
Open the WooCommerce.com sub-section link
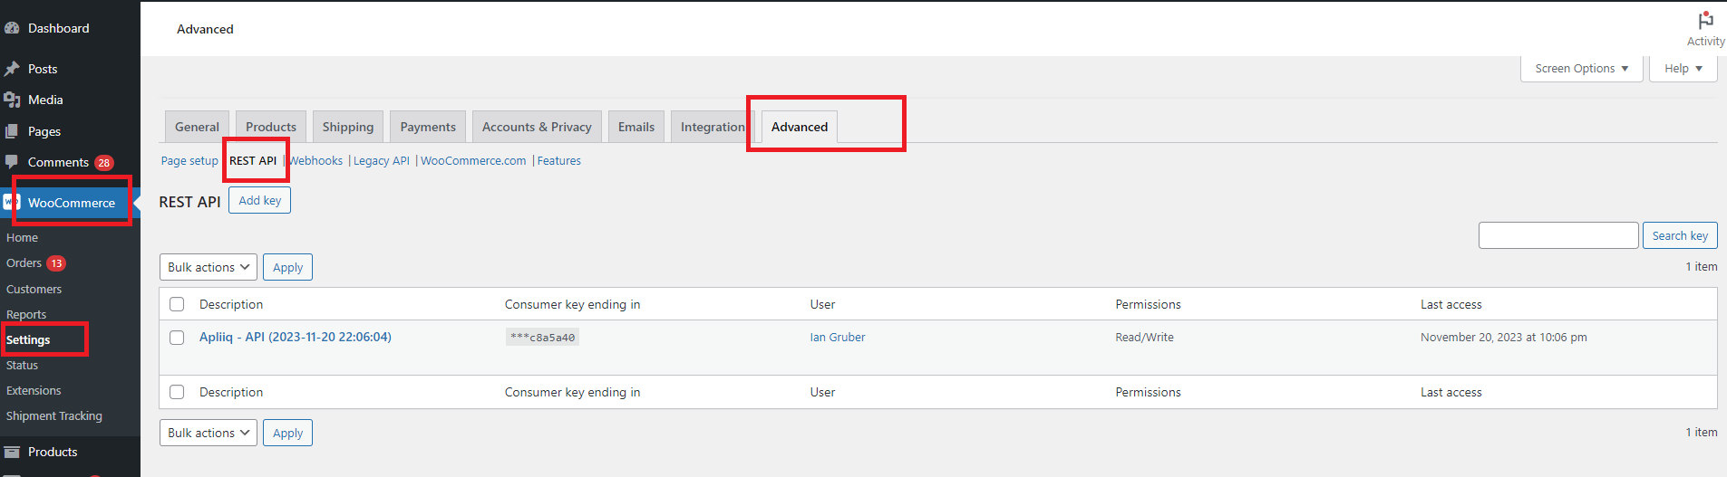(473, 160)
